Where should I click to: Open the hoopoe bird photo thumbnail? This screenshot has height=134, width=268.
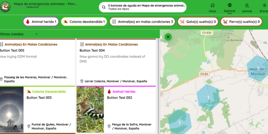[x=90, y=110]
